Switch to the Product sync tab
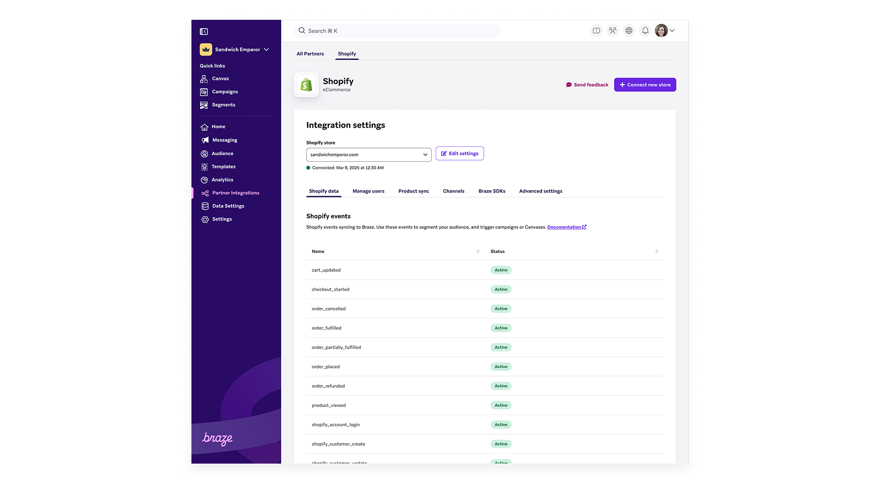Image resolution: width=880 pixels, height=495 pixels. coord(414,191)
